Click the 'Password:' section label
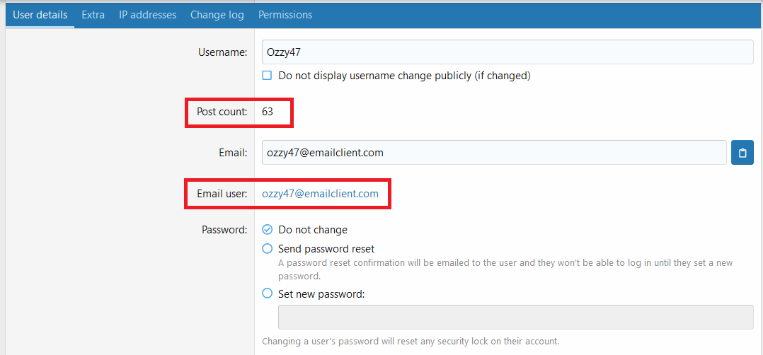 [x=224, y=230]
